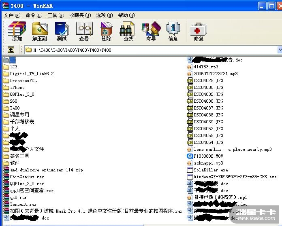Select the 123 folder
This screenshot has width=282, height=226.
pos(10,67)
